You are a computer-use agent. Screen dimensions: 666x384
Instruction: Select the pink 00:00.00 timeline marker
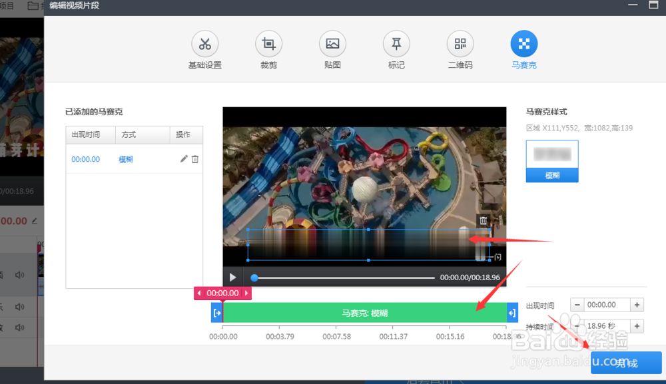(222, 293)
